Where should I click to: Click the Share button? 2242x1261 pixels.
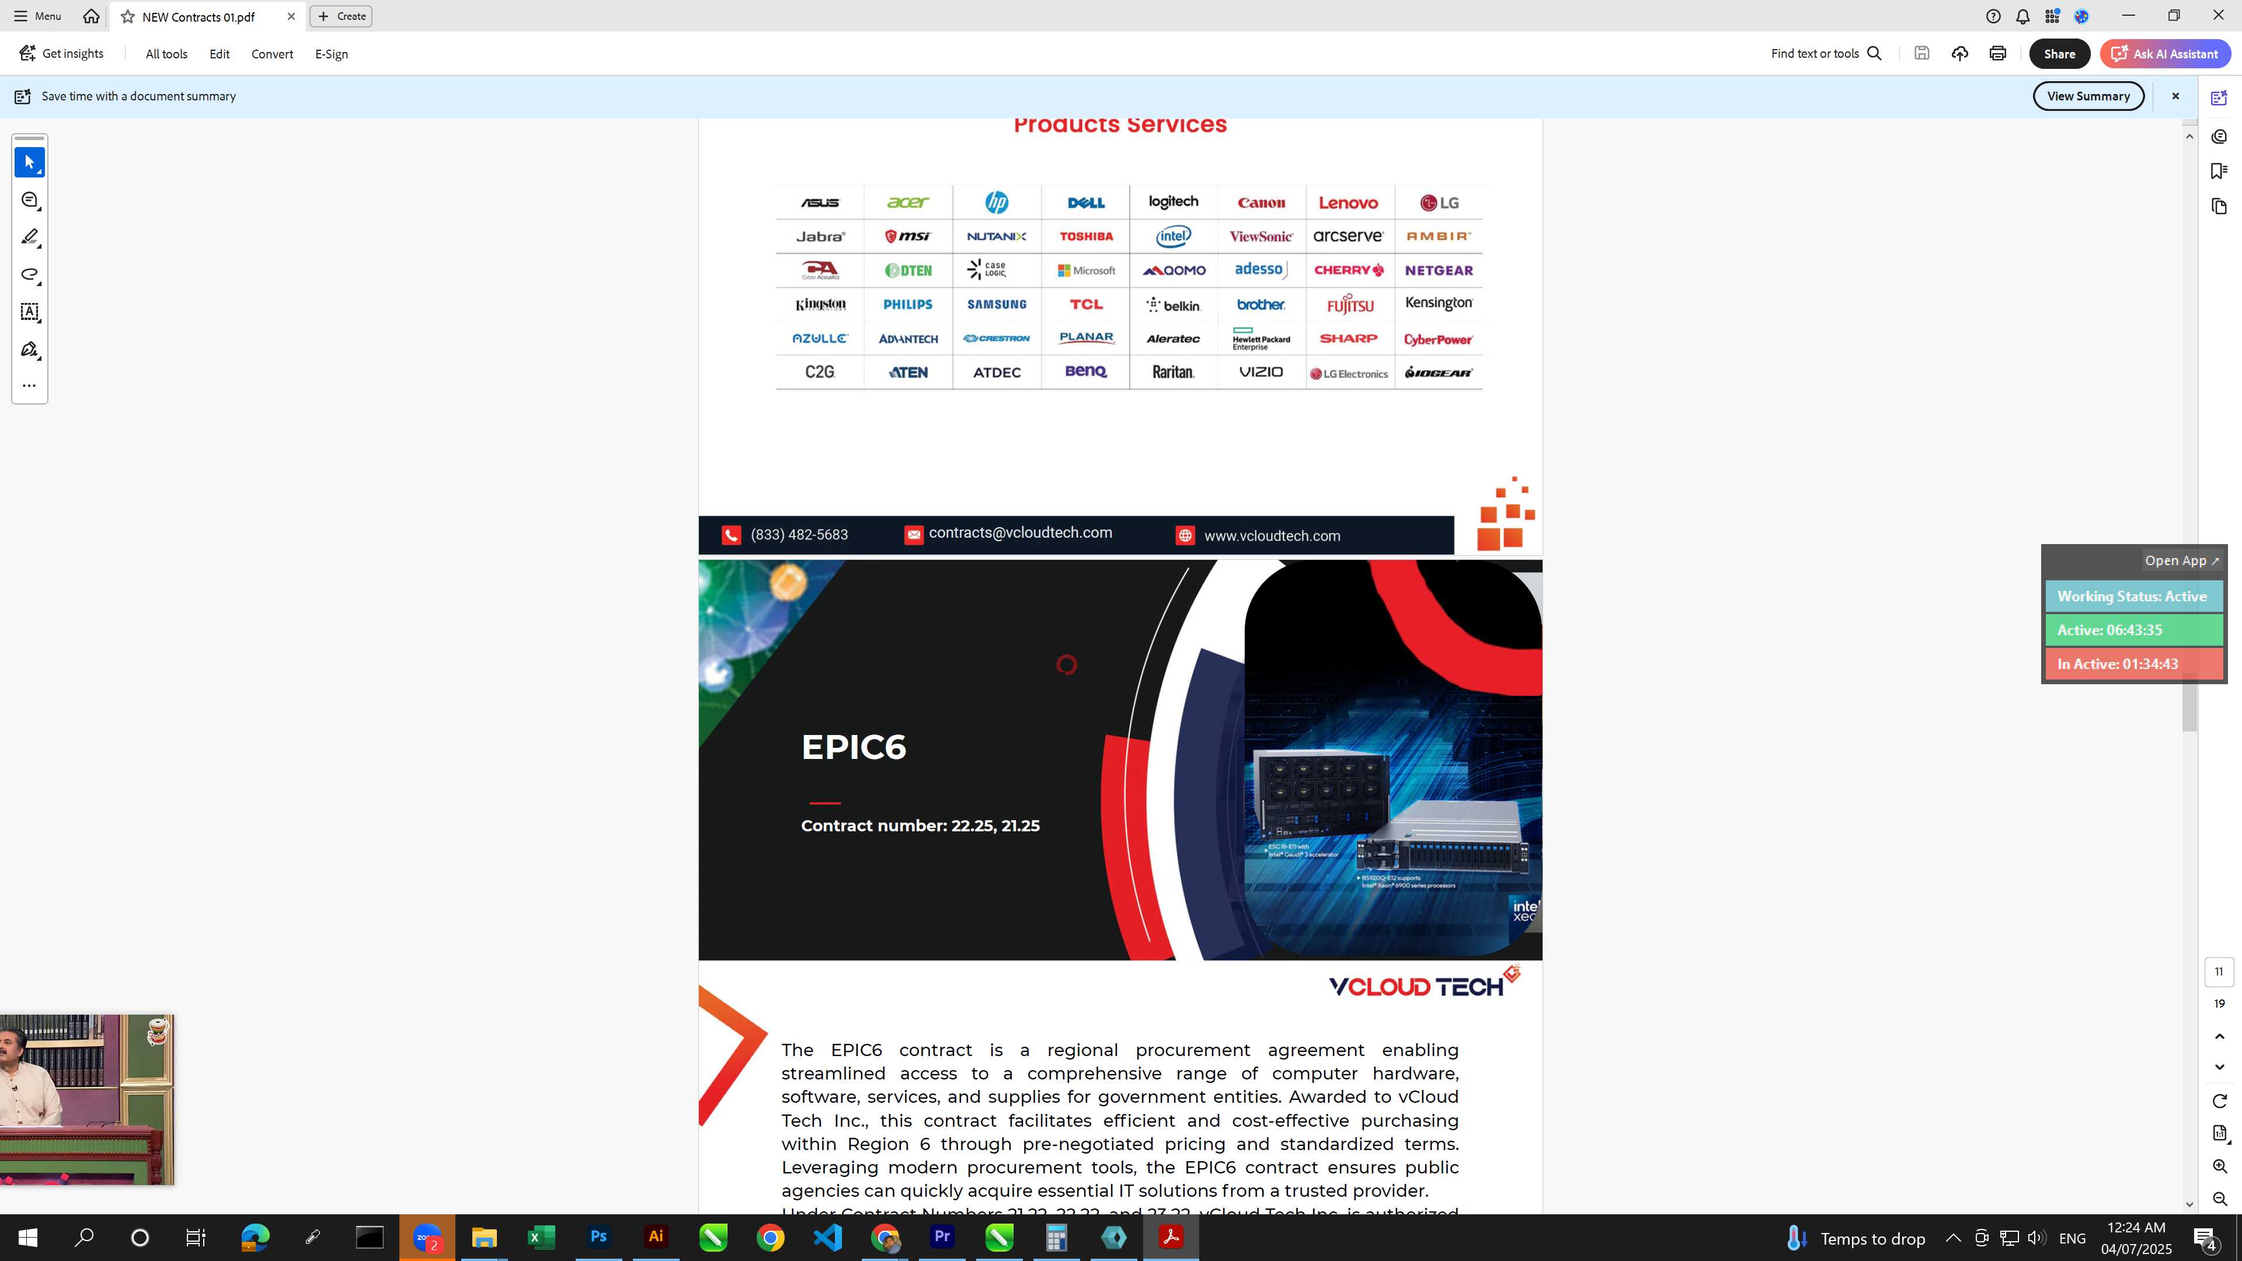click(2059, 54)
